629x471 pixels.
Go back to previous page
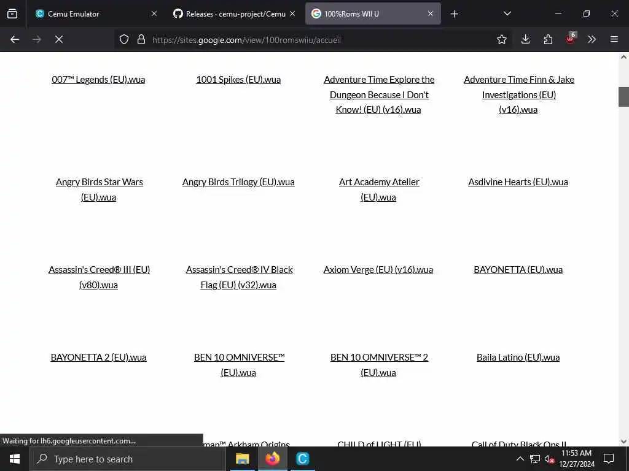pyautogui.click(x=15, y=39)
